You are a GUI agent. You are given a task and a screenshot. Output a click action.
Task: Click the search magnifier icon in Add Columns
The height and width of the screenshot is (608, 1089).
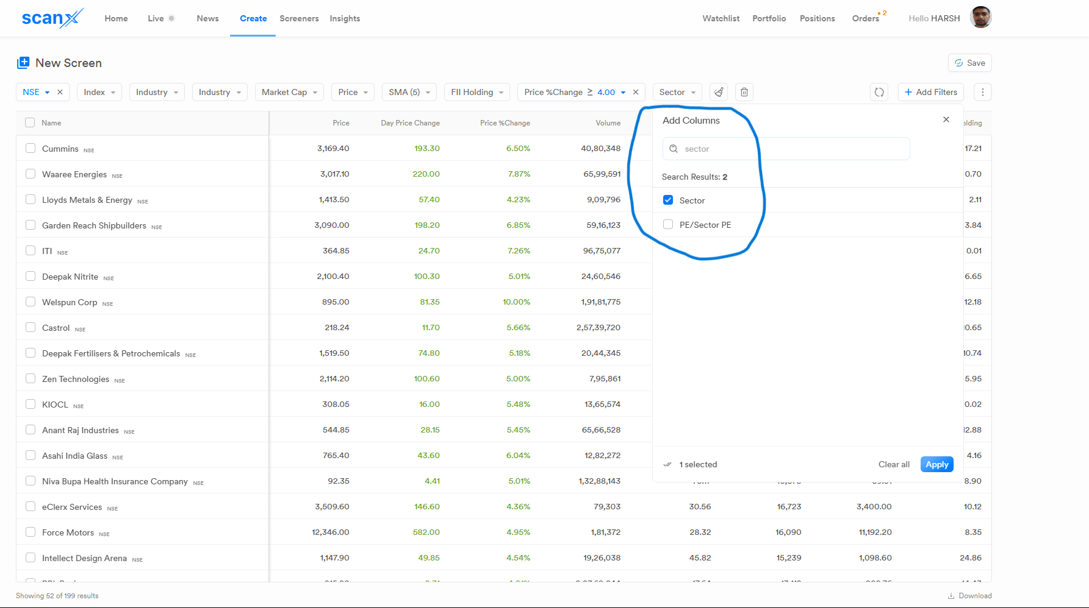(674, 149)
